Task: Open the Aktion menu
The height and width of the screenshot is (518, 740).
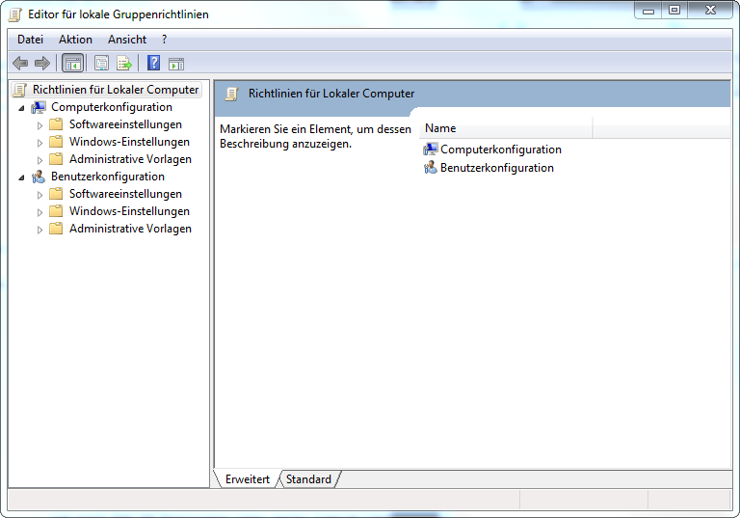Action: 75,40
